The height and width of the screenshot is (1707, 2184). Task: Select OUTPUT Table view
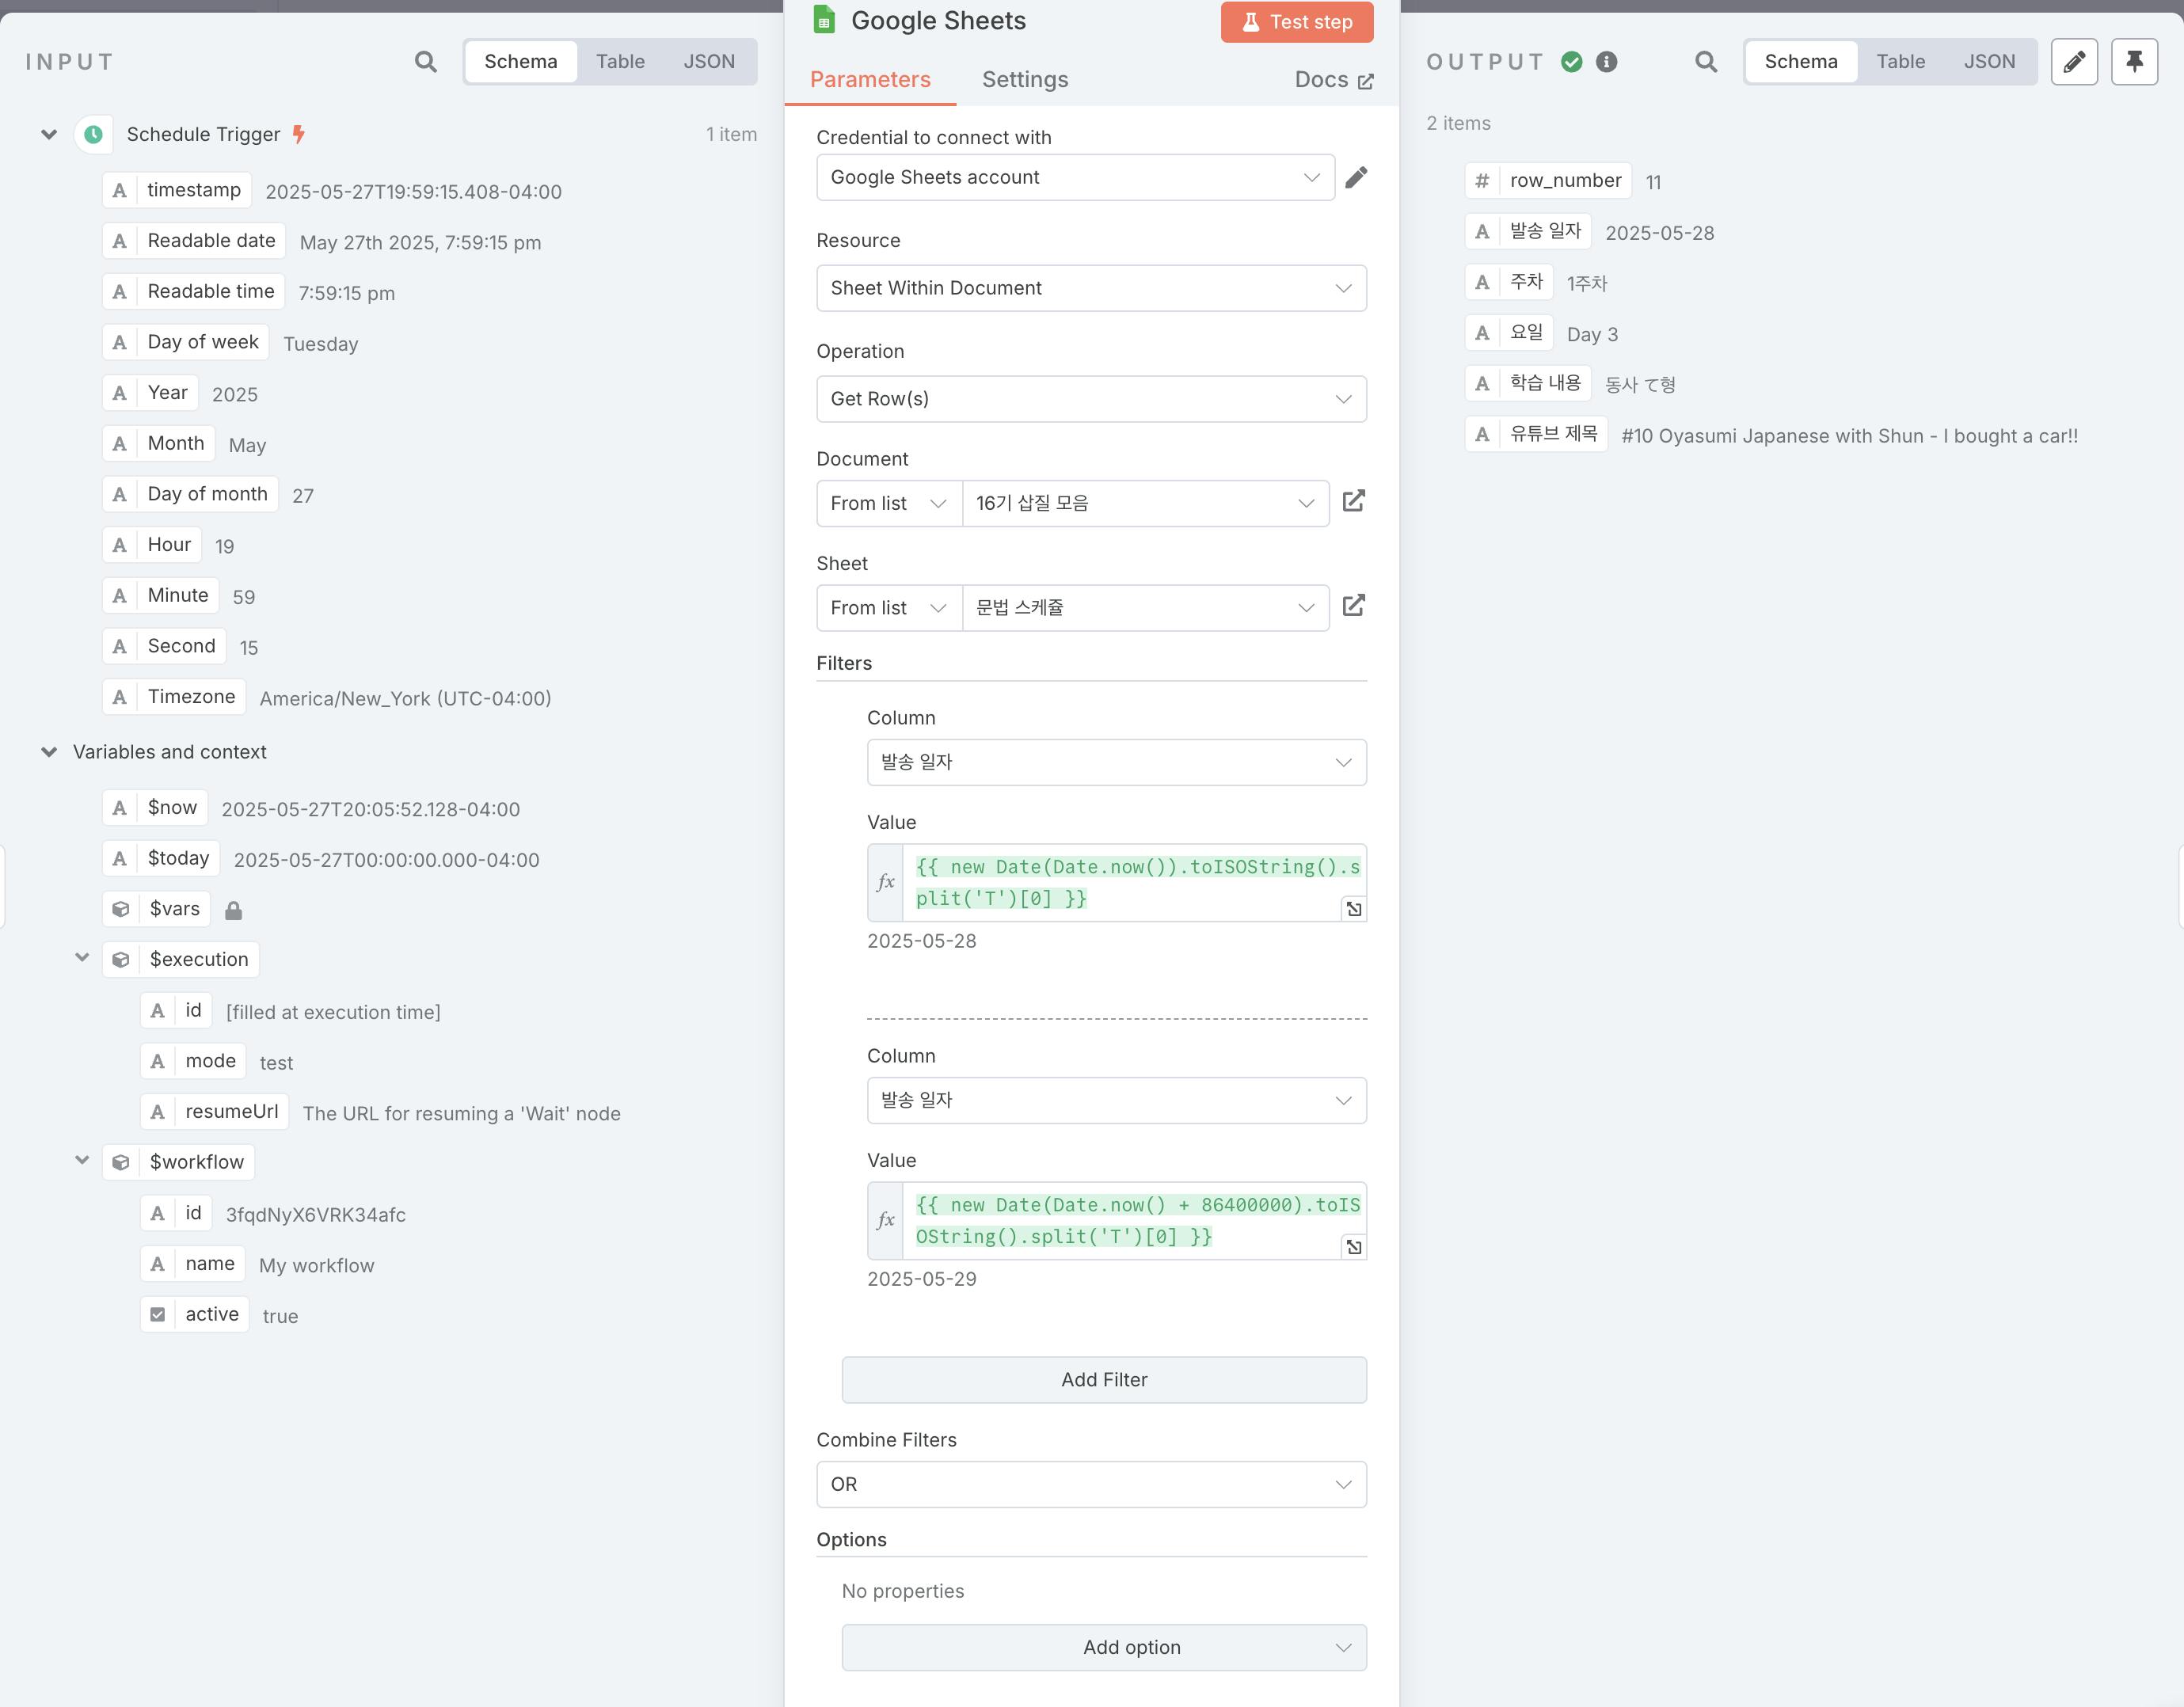(1900, 62)
